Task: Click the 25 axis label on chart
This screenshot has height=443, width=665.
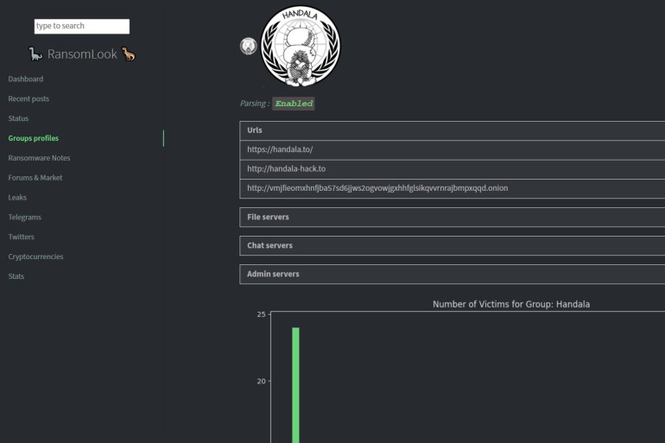Action: point(261,314)
